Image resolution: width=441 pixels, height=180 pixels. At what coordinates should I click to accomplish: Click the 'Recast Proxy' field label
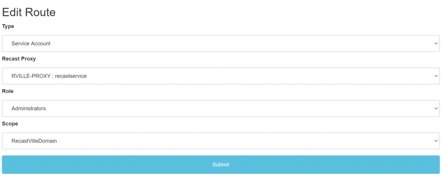19,59
